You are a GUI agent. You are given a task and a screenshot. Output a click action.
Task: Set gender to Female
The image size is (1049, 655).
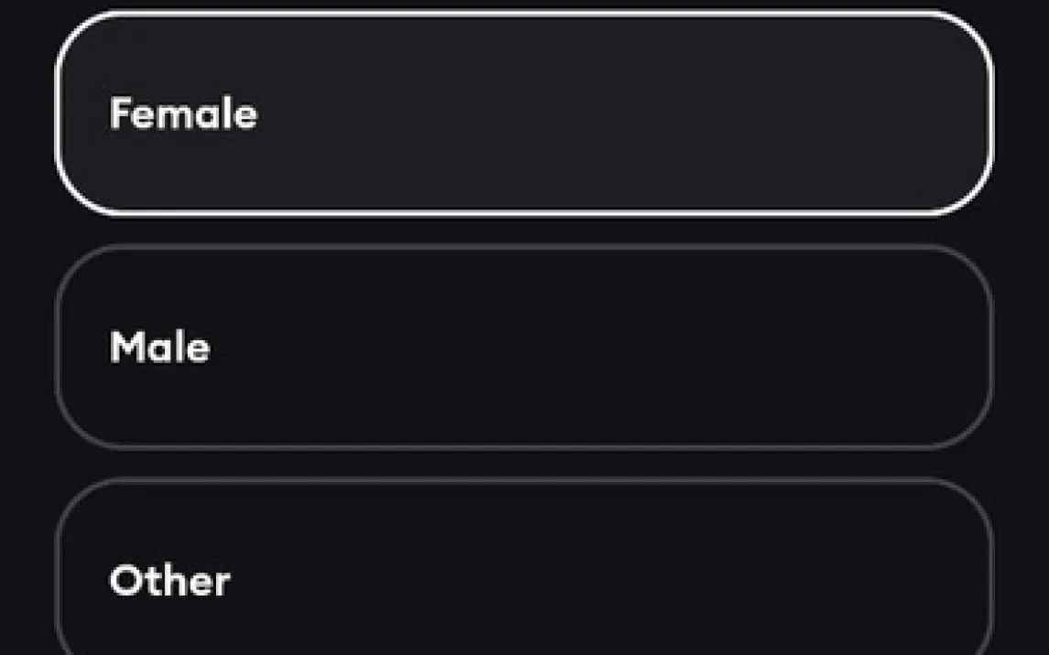[524, 113]
